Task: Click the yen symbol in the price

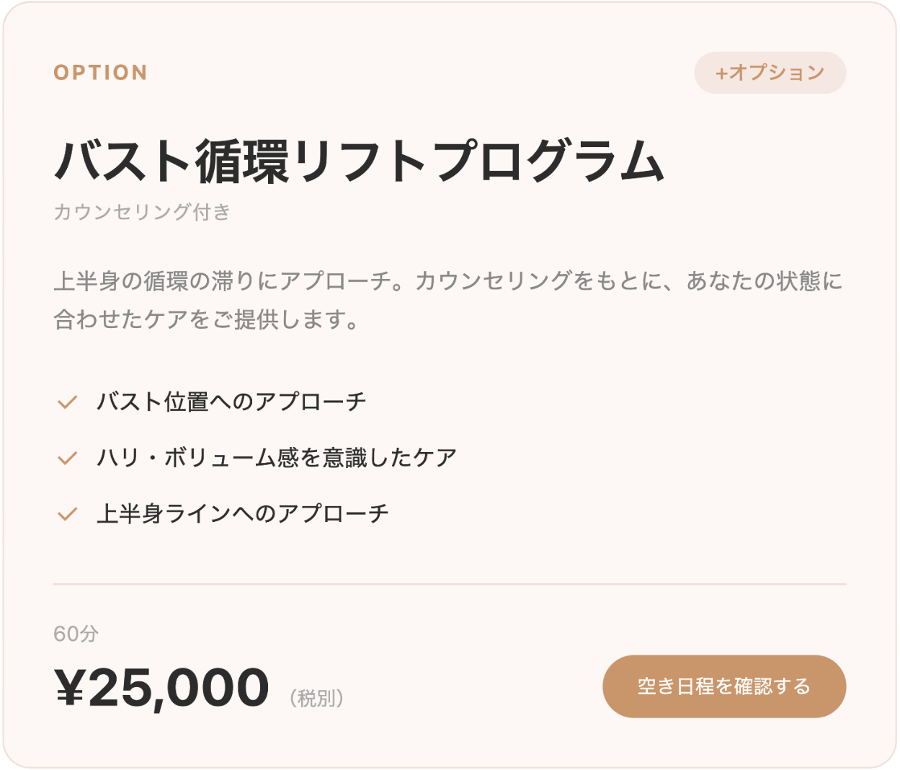Action: [x=71, y=687]
